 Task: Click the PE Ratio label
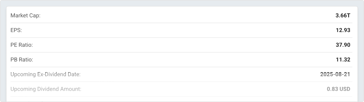(22, 45)
